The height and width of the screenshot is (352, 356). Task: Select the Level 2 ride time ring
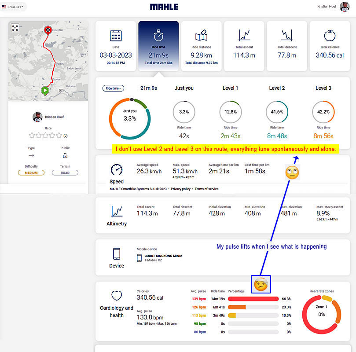[277, 112]
